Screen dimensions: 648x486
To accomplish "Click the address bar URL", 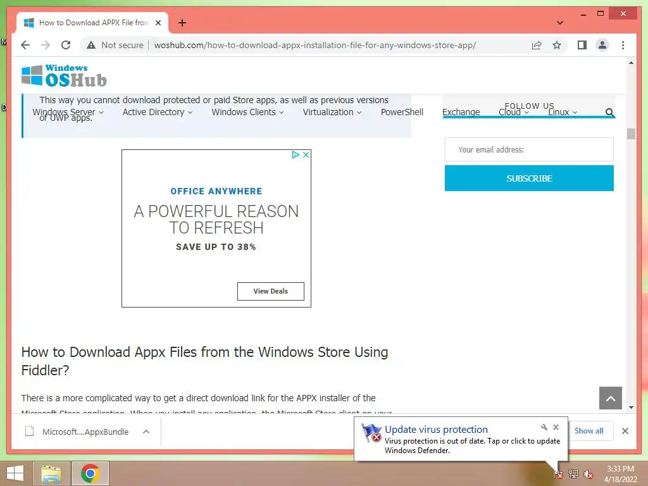I will pyautogui.click(x=315, y=45).
